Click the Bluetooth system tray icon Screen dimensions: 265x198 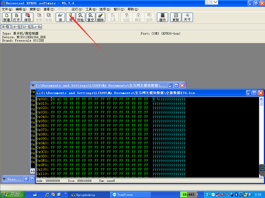point(237,195)
